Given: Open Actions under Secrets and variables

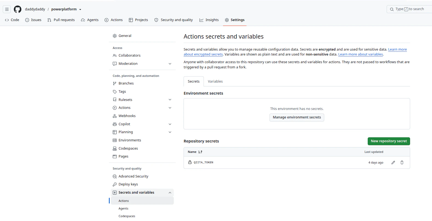Looking at the screenshot, I should click(142, 201).
